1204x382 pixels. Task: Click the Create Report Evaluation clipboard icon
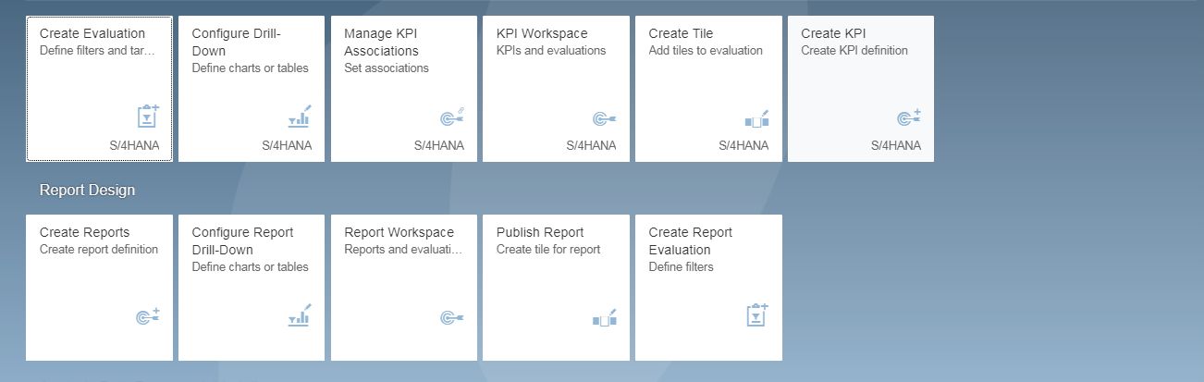[757, 314]
